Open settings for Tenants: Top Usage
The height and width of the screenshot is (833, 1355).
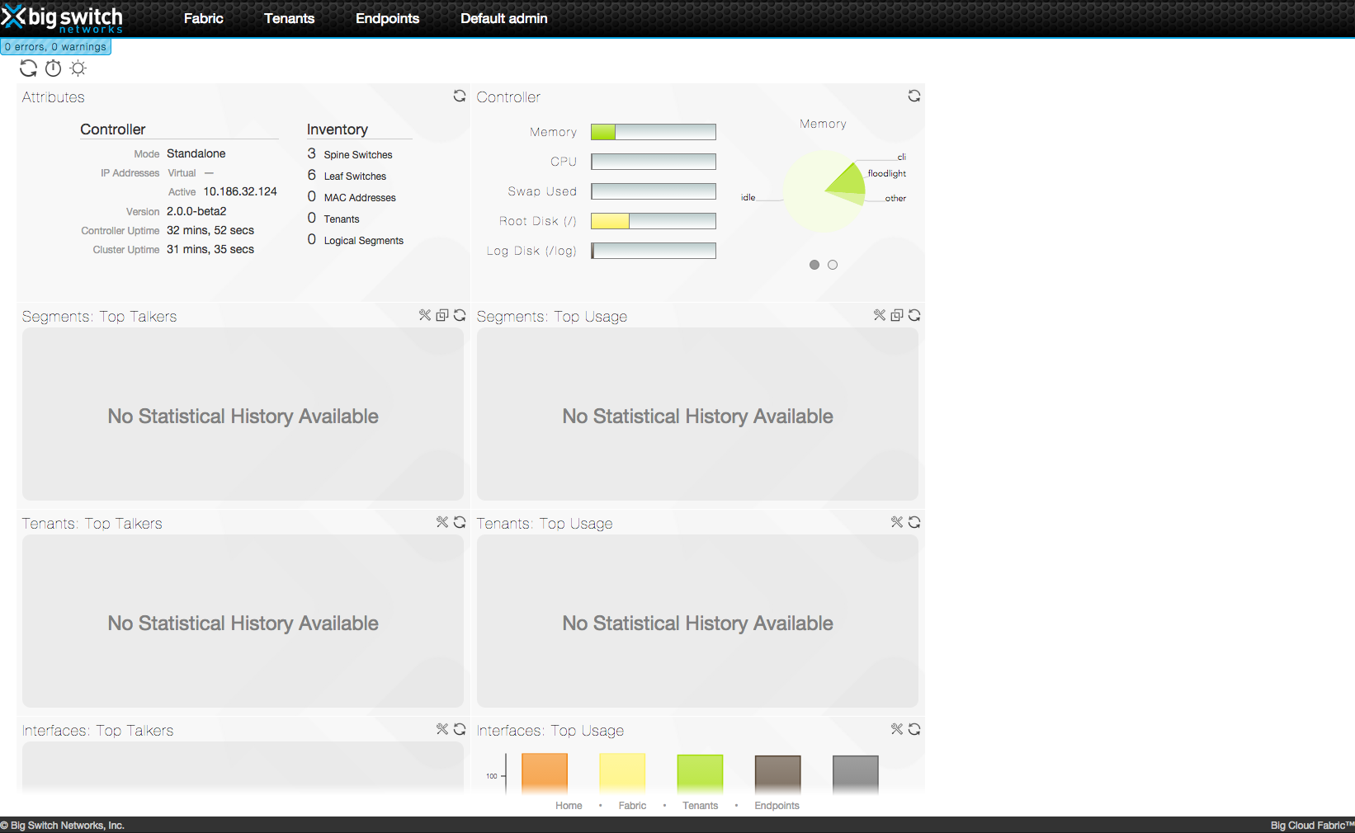897,522
